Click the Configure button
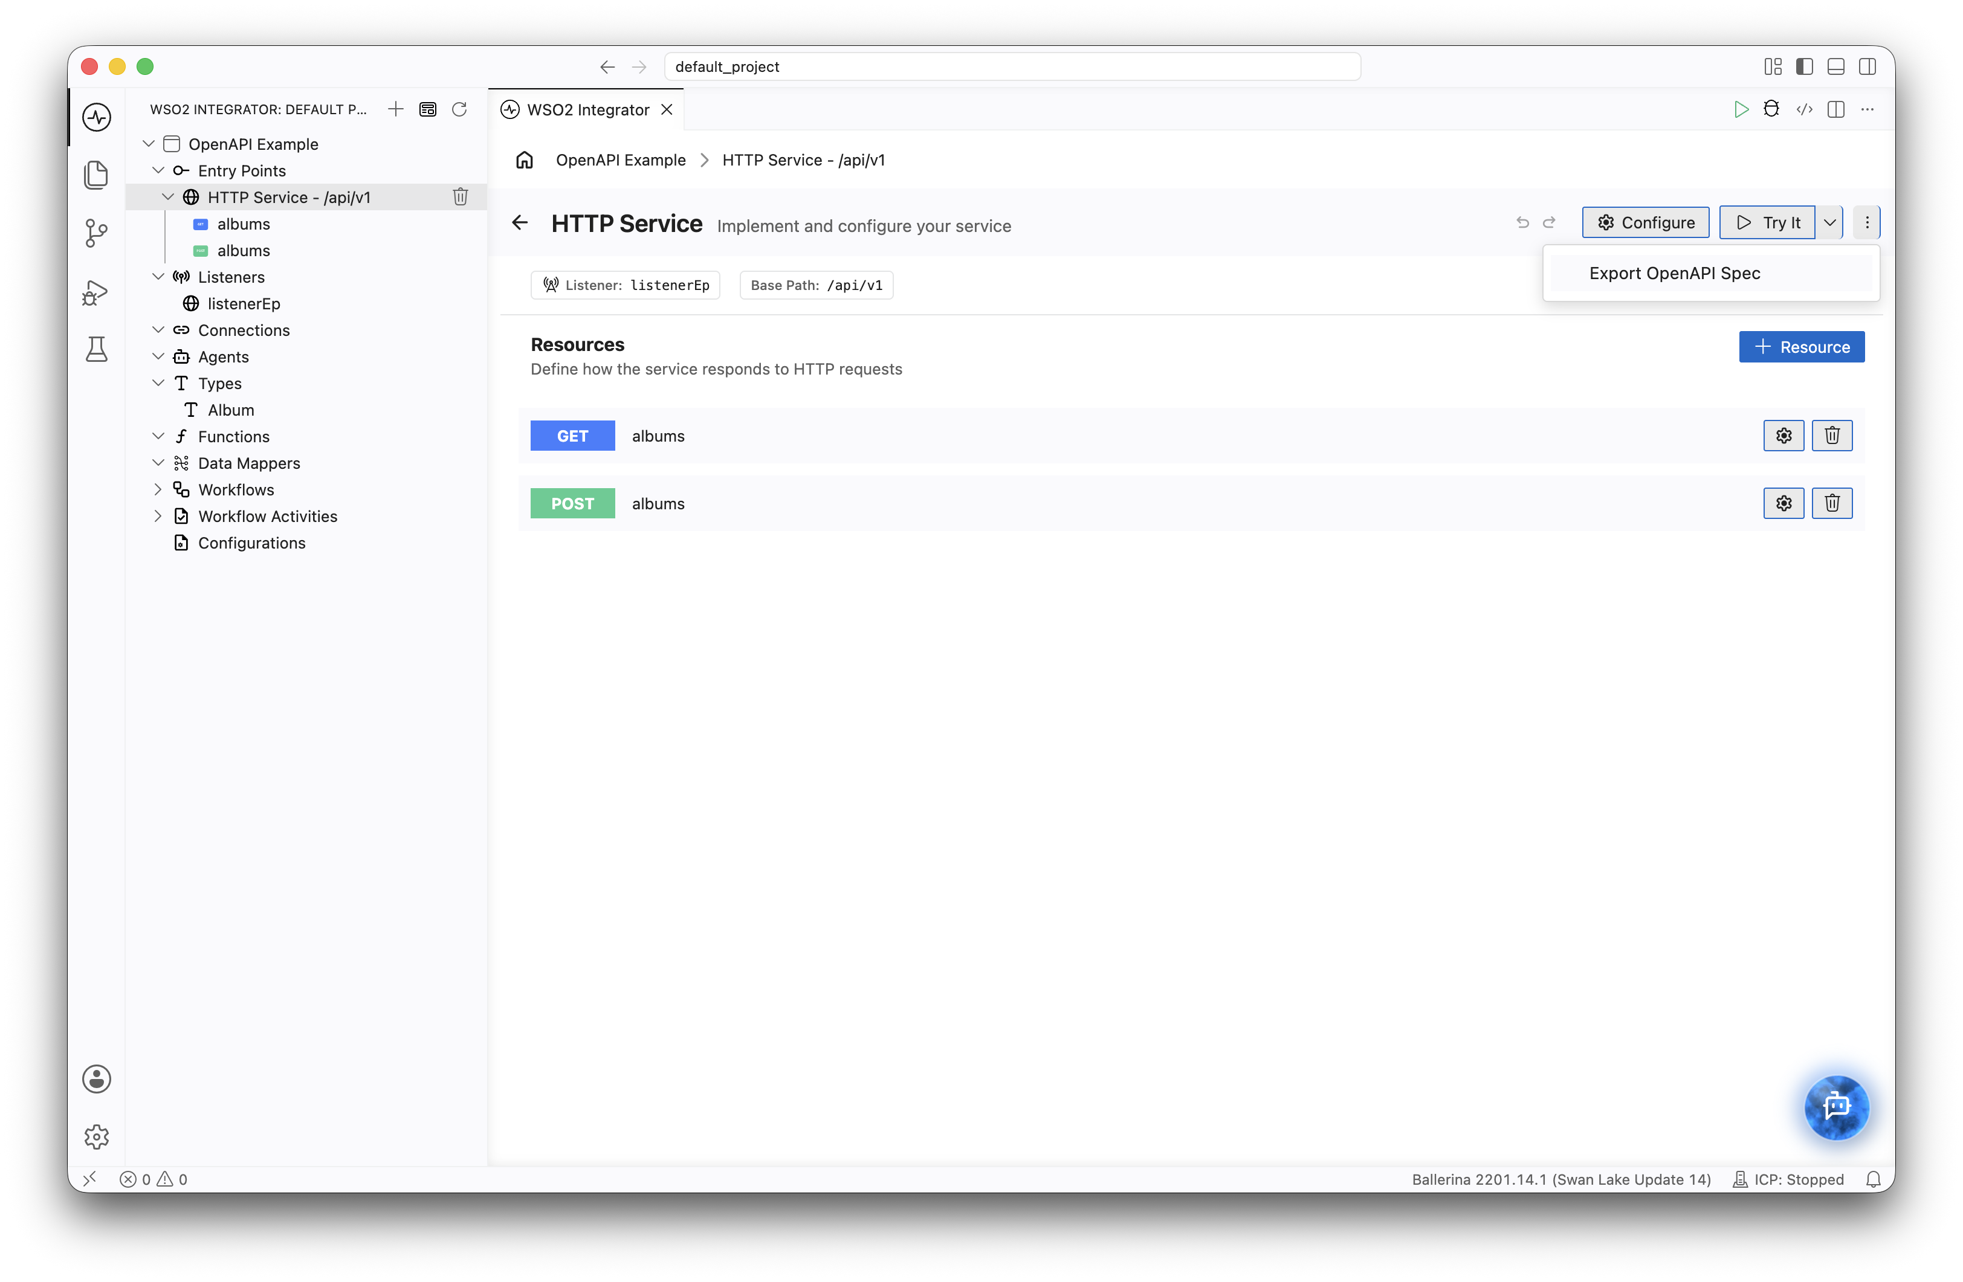The width and height of the screenshot is (1963, 1282). pyautogui.click(x=1646, y=222)
